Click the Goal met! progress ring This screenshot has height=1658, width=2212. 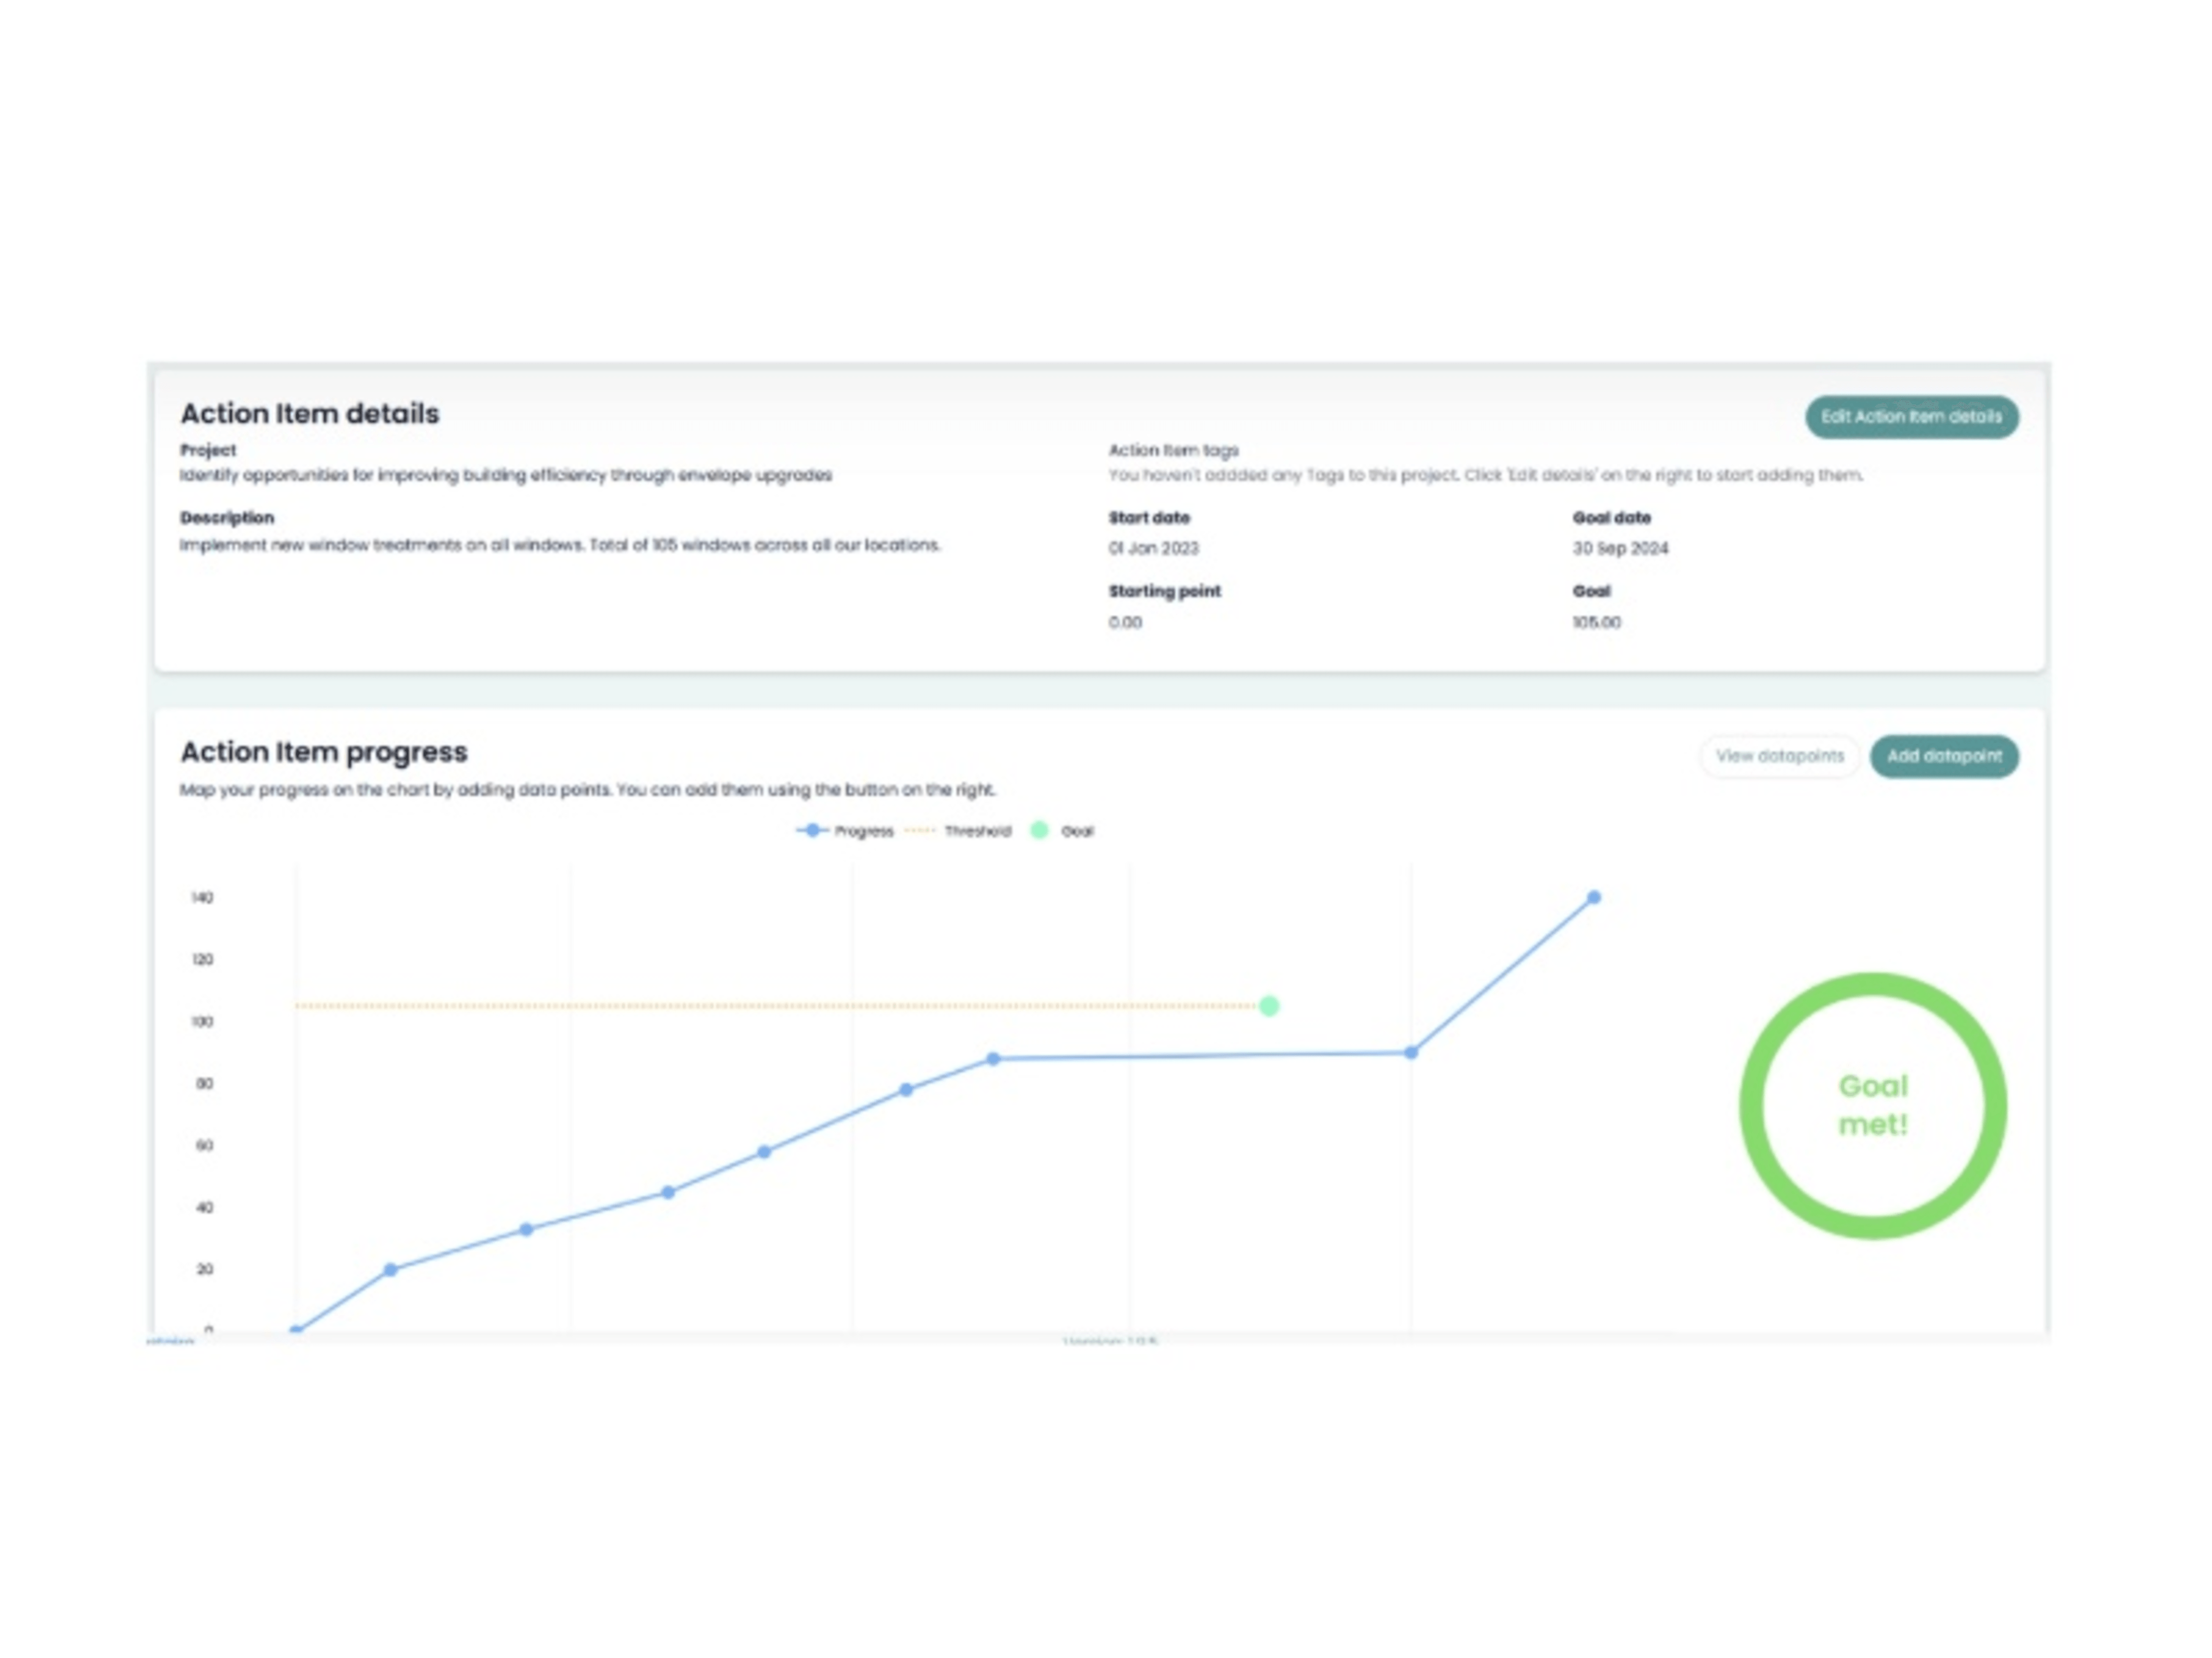coord(1872,1105)
